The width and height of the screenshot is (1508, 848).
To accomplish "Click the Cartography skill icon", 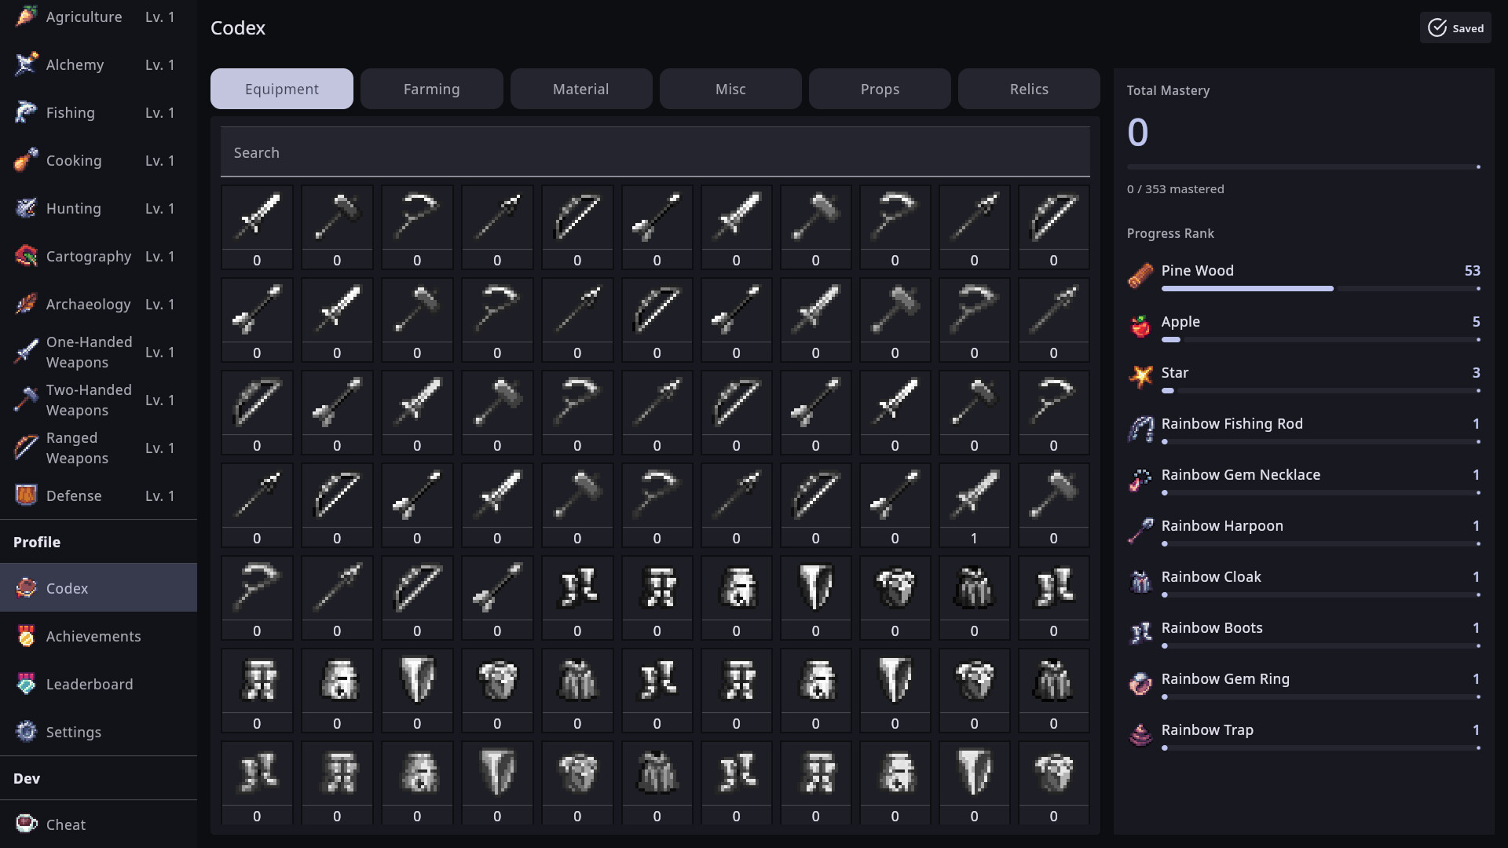I will tap(26, 256).
